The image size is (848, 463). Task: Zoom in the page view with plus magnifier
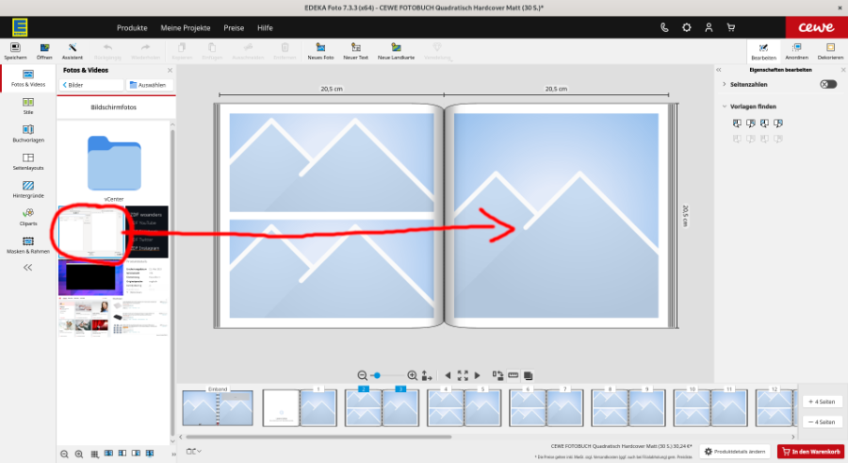[x=412, y=375]
